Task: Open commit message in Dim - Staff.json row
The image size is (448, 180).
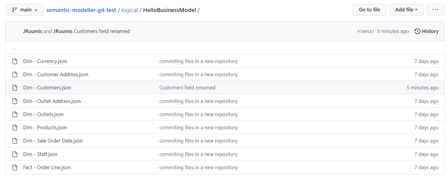Action: pyautogui.click(x=198, y=154)
